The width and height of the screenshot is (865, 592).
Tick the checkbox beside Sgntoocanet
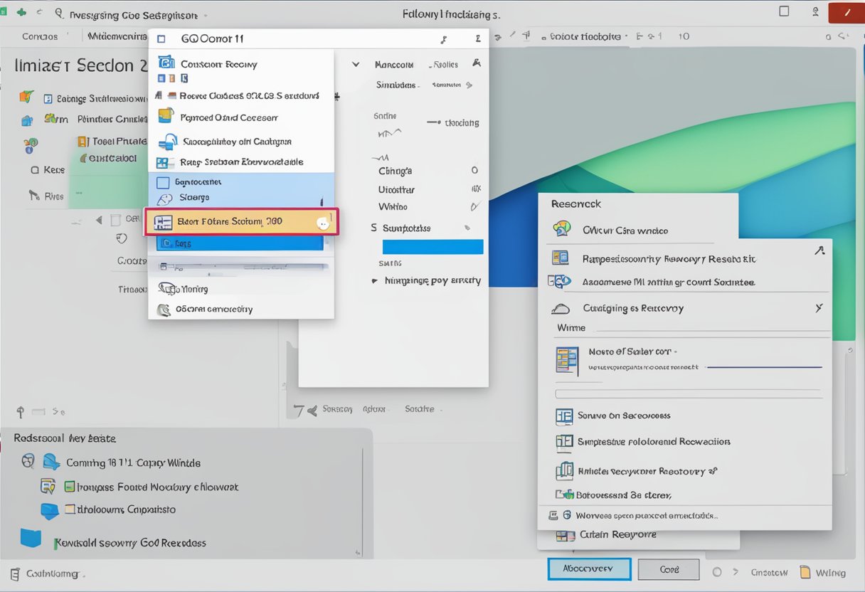pyautogui.click(x=163, y=182)
